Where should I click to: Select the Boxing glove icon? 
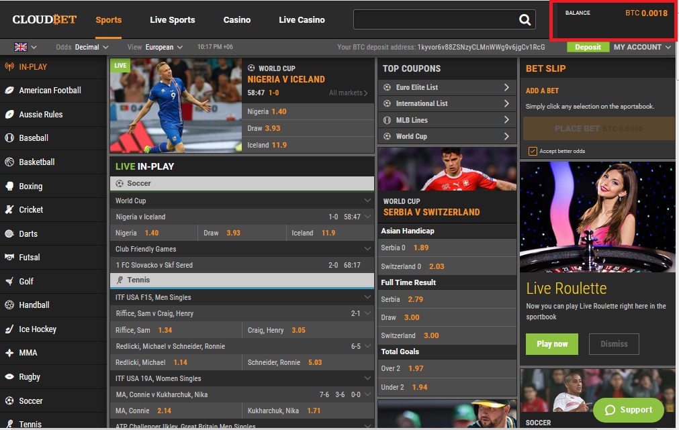9,186
